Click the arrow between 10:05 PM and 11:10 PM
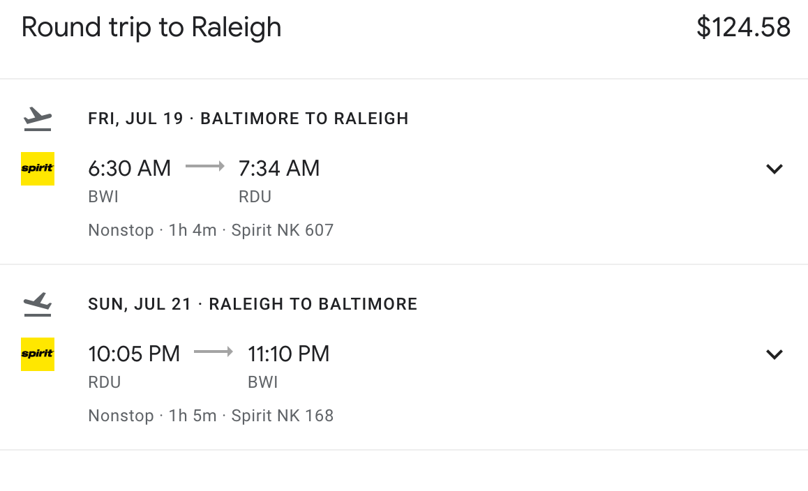 click(214, 352)
